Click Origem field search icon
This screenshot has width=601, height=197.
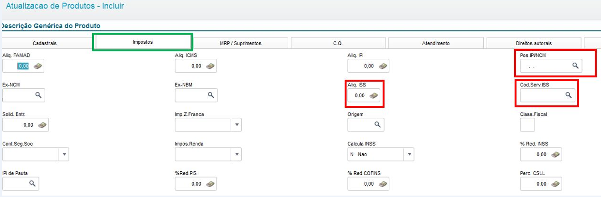[x=378, y=125]
